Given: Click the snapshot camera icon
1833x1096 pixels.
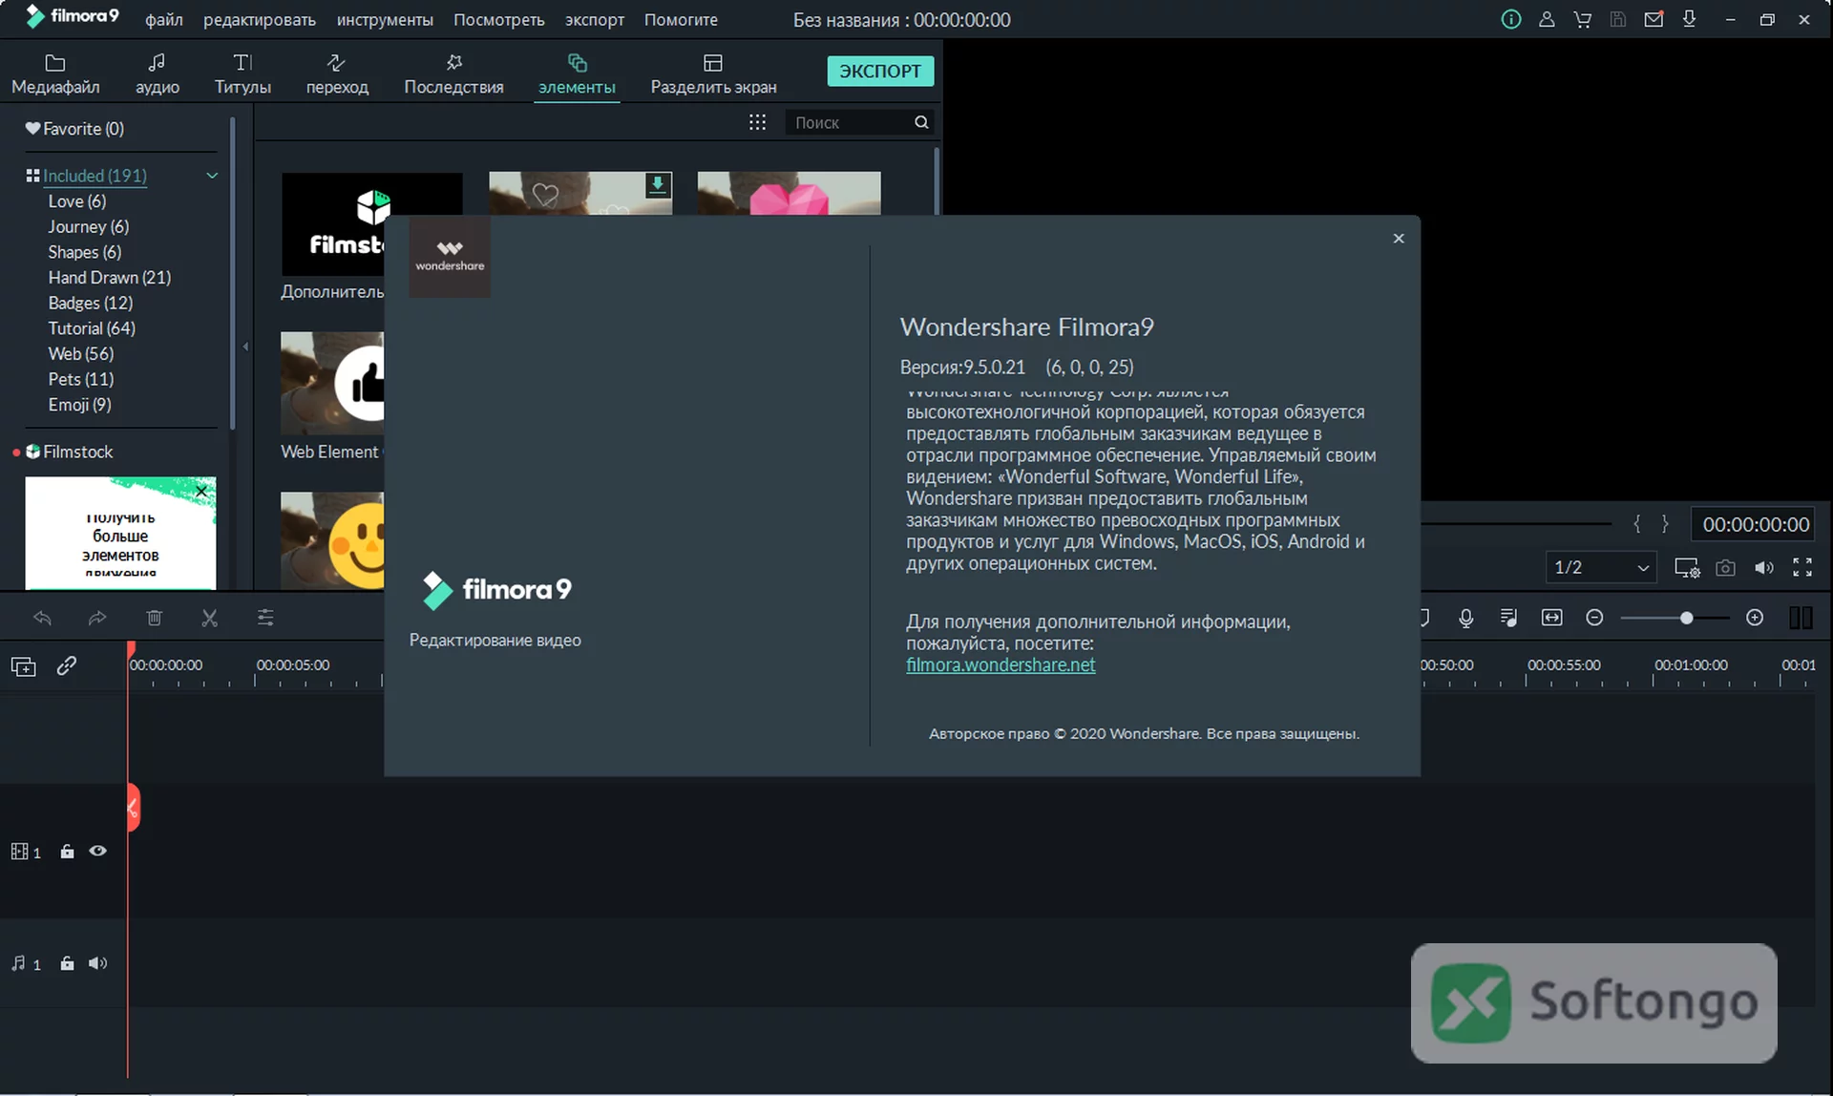Looking at the screenshot, I should click(x=1725, y=567).
